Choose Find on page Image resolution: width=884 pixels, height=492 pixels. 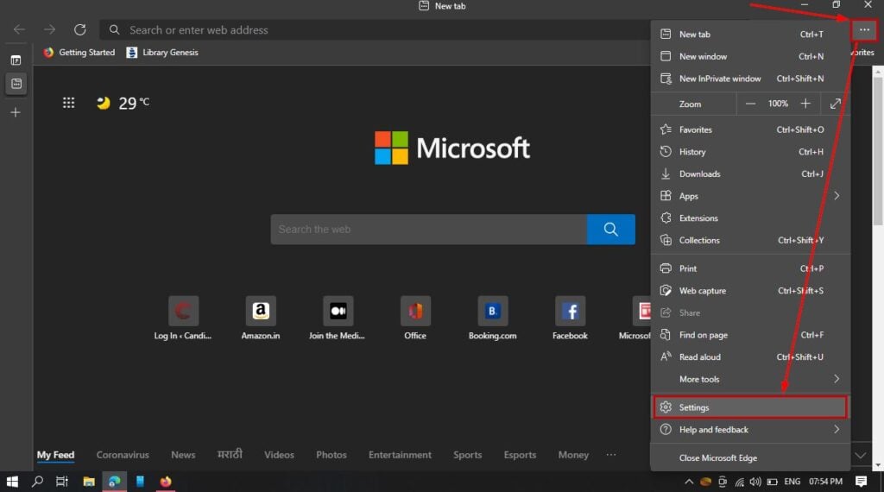pyautogui.click(x=750, y=335)
